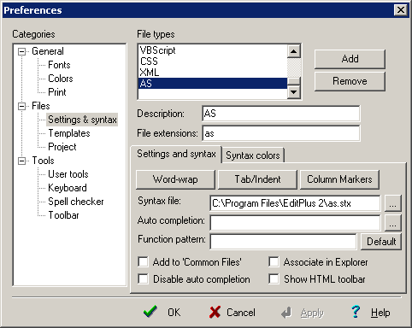Click the Syntax file path field
Screen dimensions: 412x328
point(295,203)
